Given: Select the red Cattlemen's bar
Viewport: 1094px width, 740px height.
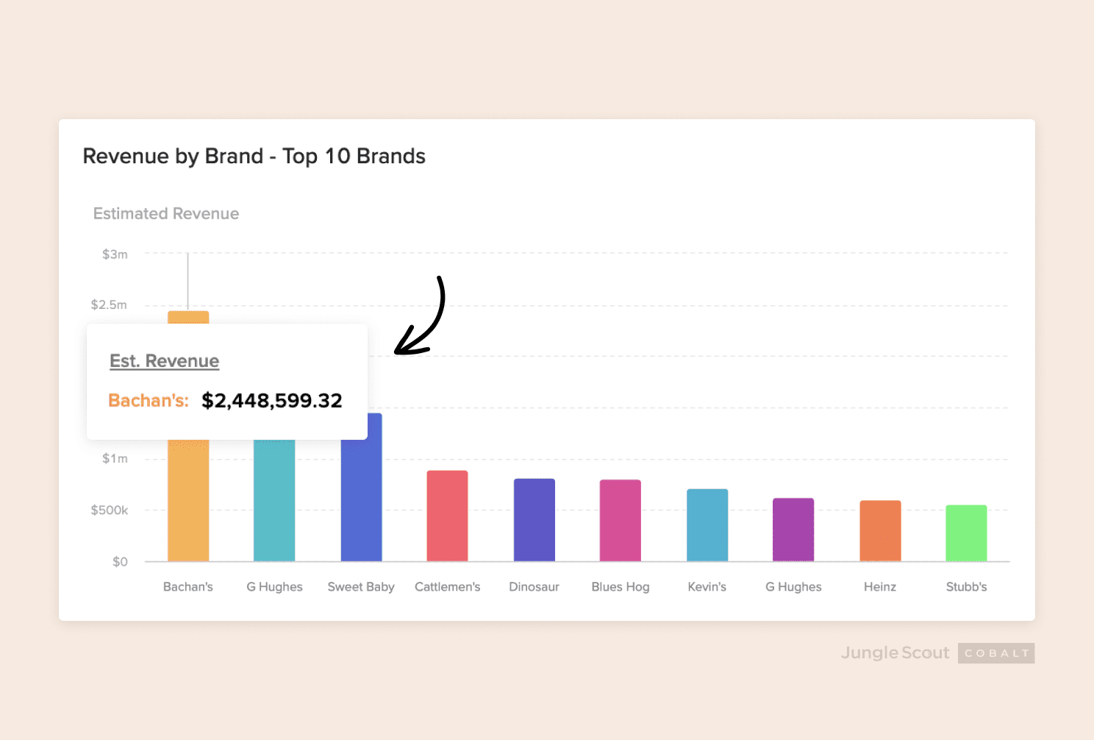Looking at the screenshot, I should pos(447,516).
